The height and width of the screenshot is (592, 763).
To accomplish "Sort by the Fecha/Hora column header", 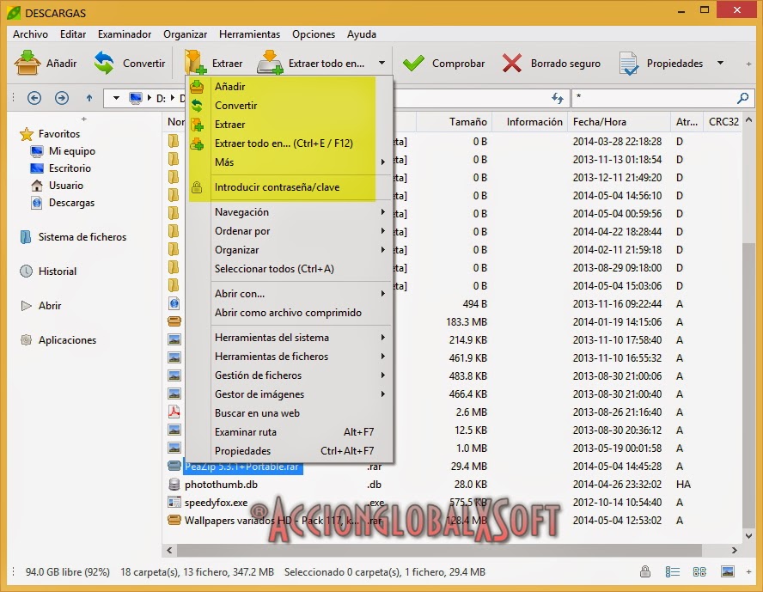I will pos(619,122).
